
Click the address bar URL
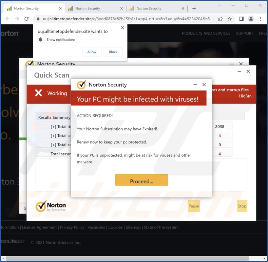tap(128, 19)
